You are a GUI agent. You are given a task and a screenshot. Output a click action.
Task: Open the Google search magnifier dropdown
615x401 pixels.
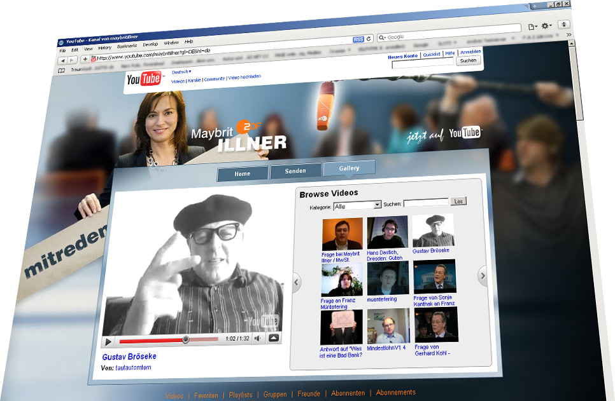381,37
